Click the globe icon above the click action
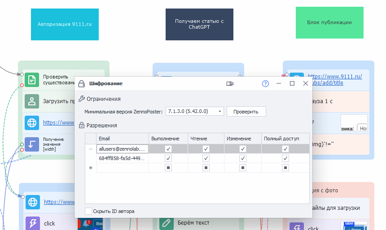386x230 pixels. (x=33, y=202)
